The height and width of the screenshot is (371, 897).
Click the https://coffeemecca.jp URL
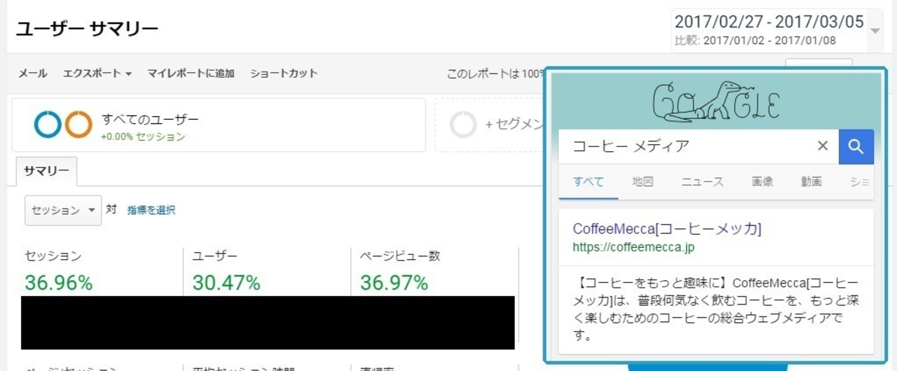coord(634,247)
